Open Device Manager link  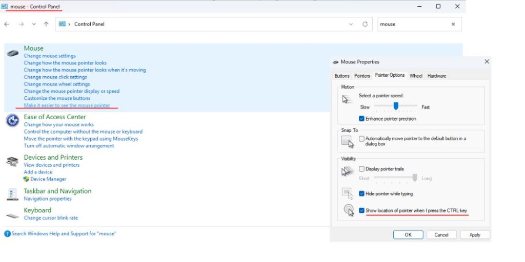coord(48,179)
